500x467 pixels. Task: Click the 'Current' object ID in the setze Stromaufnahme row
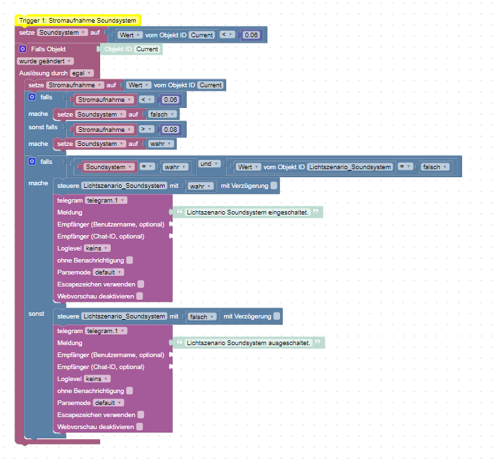pyautogui.click(x=211, y=85)
